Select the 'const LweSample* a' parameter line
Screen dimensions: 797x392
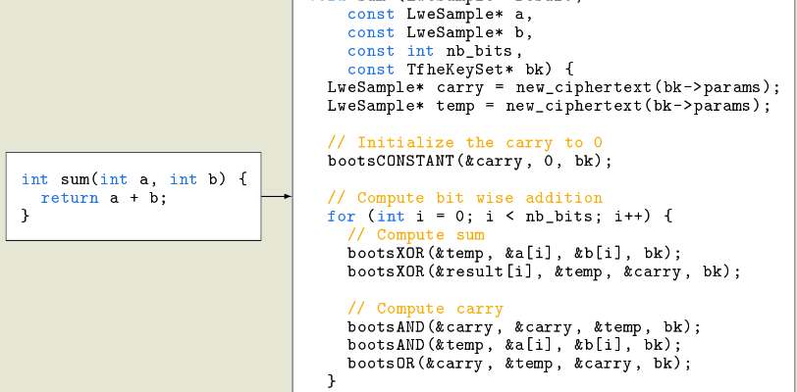pos(442,14)
